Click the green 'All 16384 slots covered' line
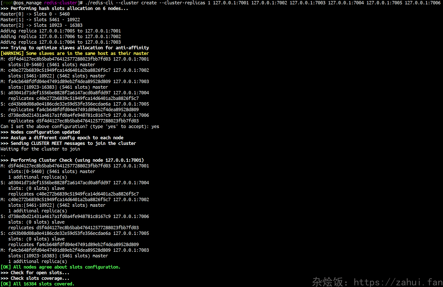The image size is (443, 287). click(37, 284)
